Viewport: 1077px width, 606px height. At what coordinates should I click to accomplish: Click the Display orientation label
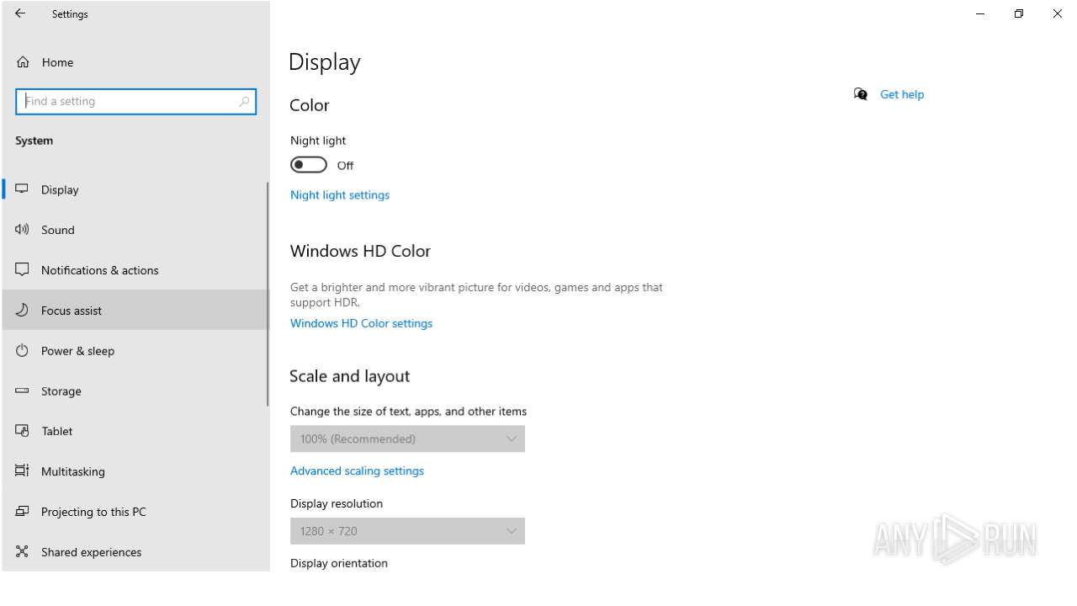(x=339, y=563)
